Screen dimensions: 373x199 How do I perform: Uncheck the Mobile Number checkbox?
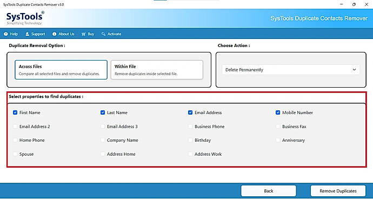click(278, 112)
